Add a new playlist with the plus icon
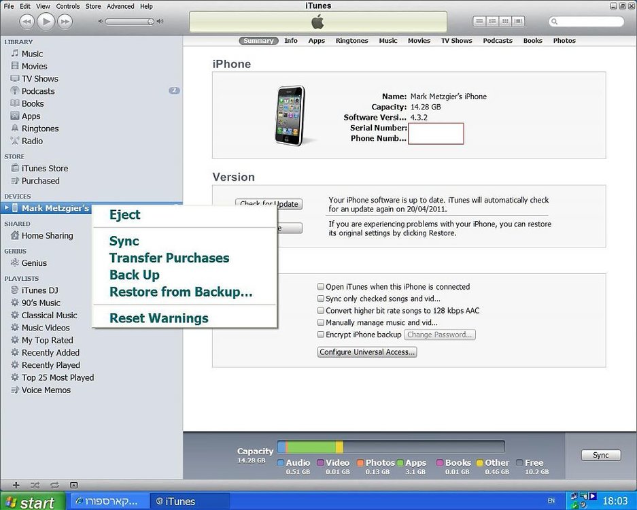637x510 pixels. click(16, 485)
